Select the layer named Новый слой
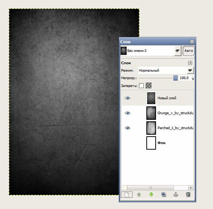Image resolution: width=213 pixels, height=209 pixels. pos(167,98)
